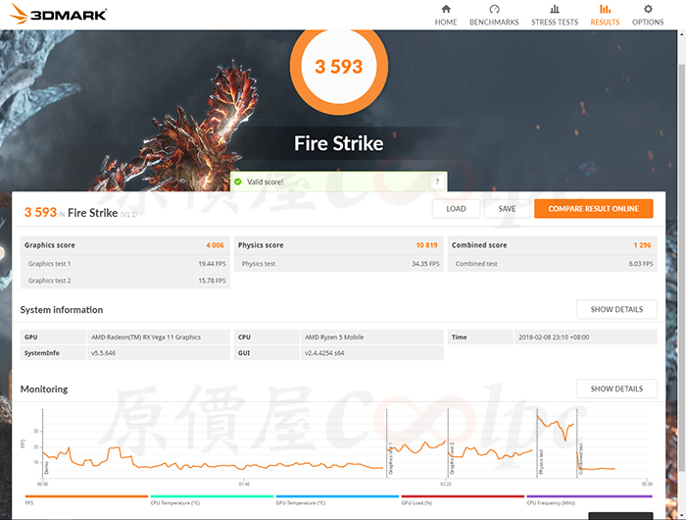Select the Results tab
686x520 pixels.
coord(605,15)
